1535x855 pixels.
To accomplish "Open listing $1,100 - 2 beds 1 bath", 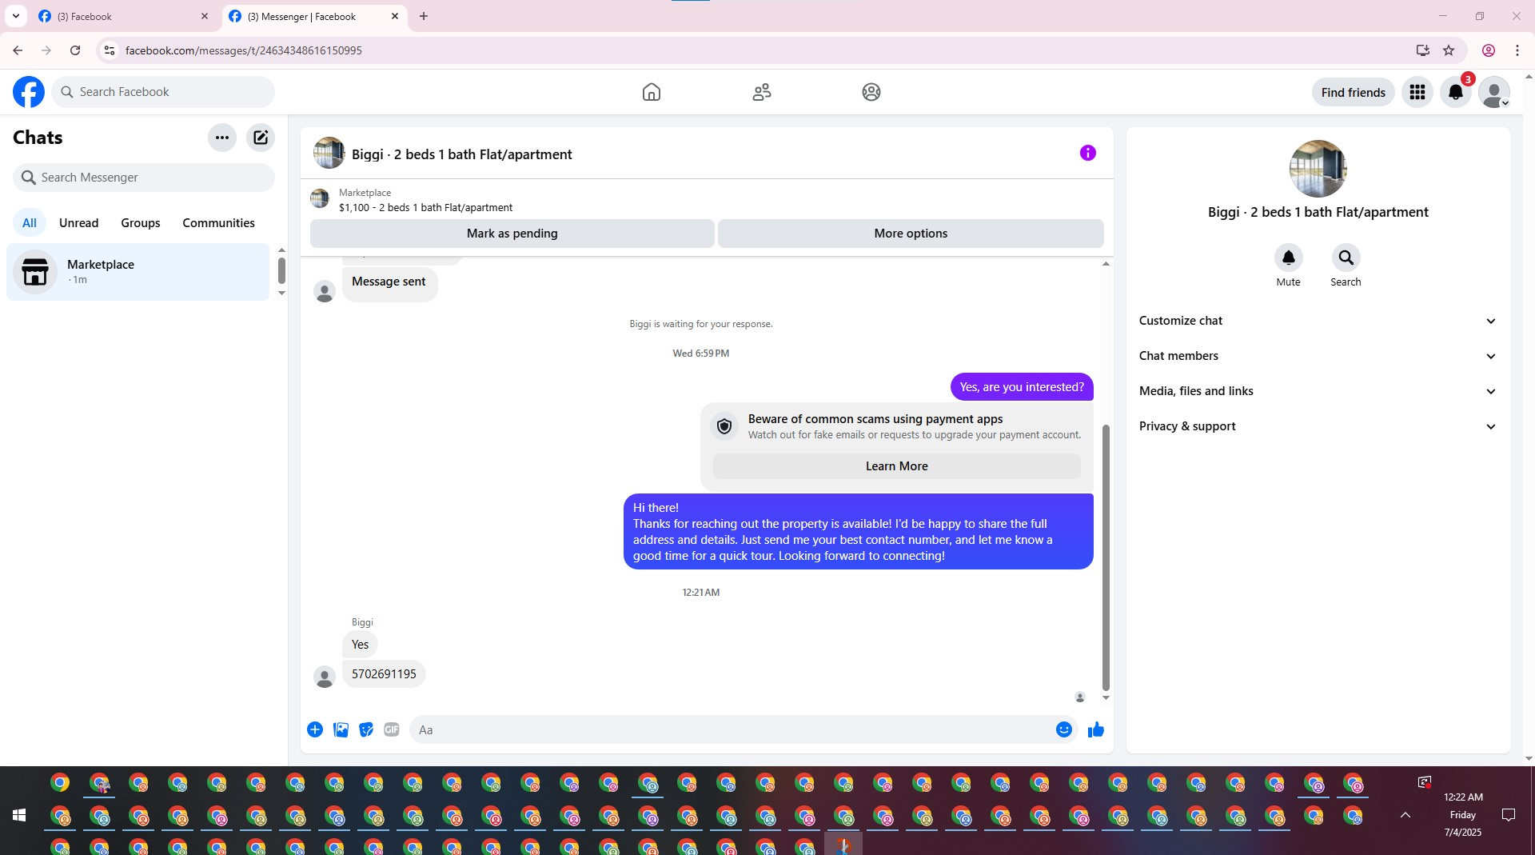I will tap(425, 208).
